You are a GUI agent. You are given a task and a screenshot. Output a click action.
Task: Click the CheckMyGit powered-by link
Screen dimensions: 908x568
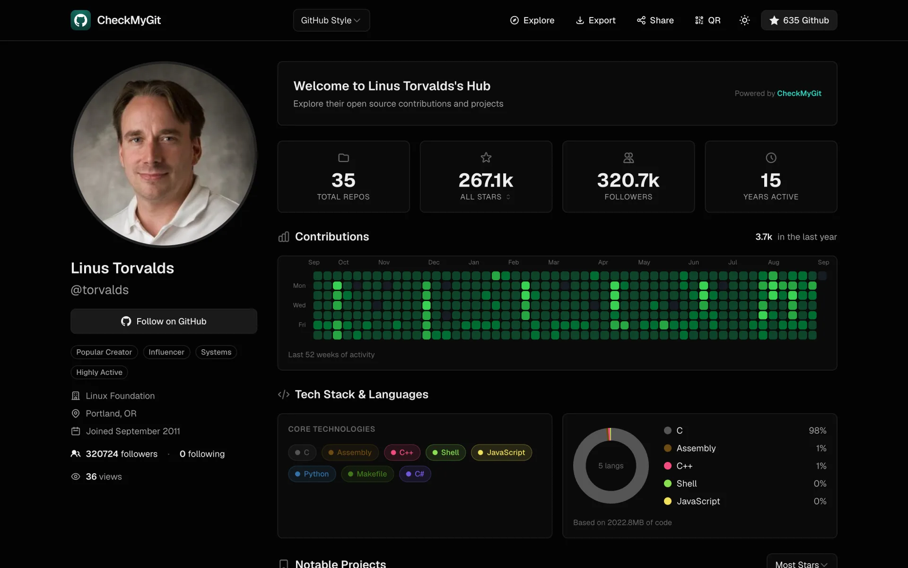799,93
